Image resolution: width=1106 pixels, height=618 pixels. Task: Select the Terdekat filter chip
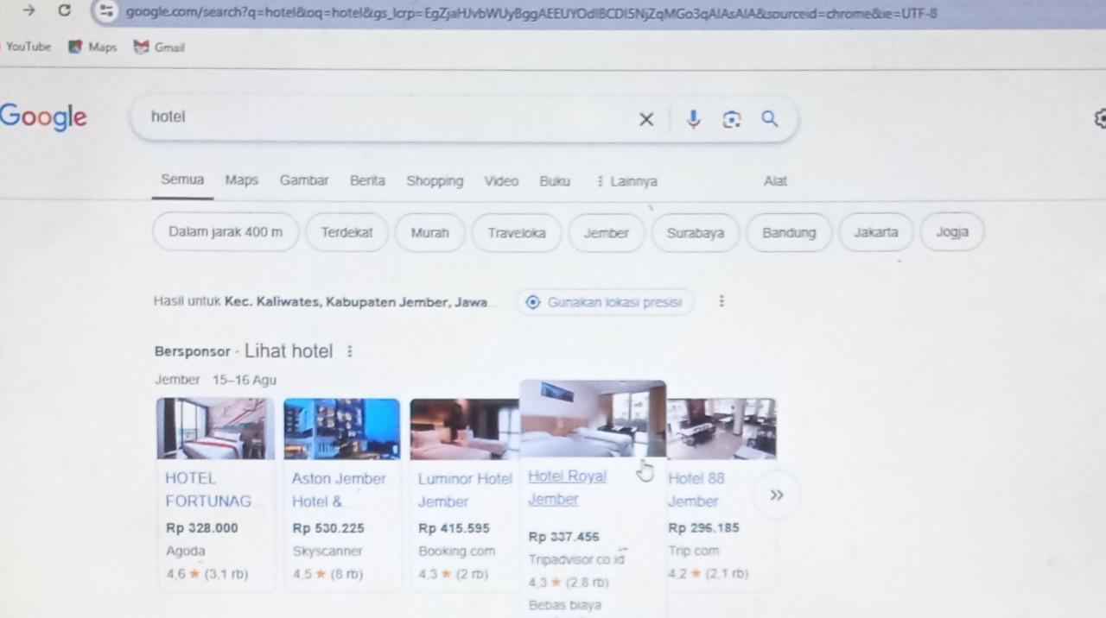point(346,232)
